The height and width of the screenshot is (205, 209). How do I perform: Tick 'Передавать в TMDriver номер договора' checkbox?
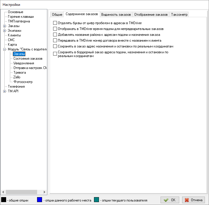[x=55, y=40]
